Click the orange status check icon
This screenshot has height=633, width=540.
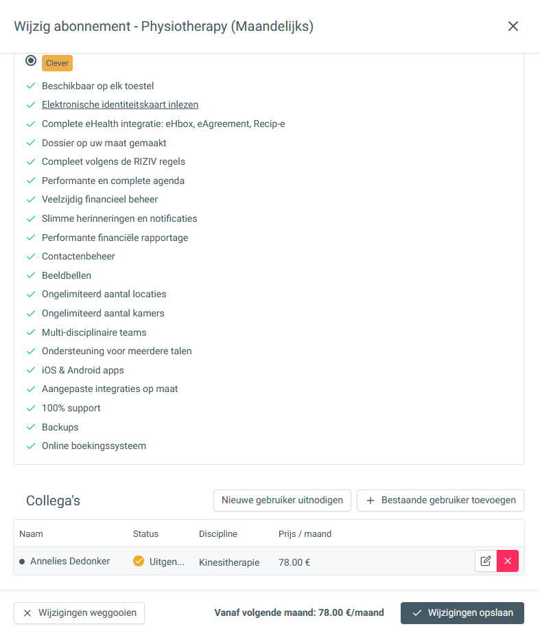point(139,561)
